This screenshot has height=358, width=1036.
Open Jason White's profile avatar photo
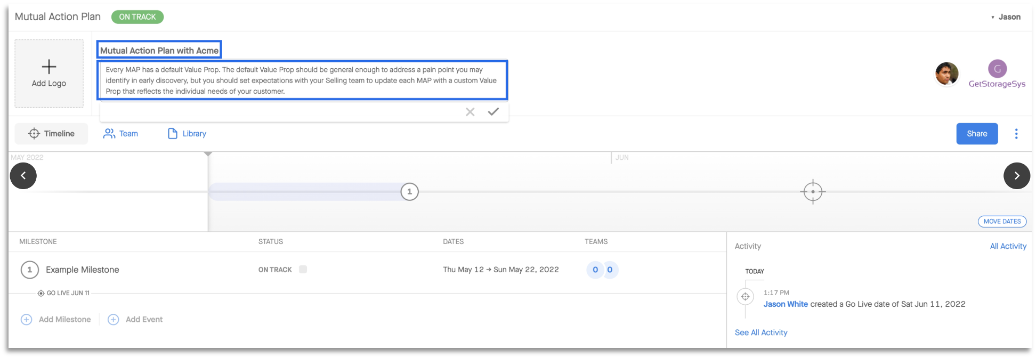coord(947,74)
